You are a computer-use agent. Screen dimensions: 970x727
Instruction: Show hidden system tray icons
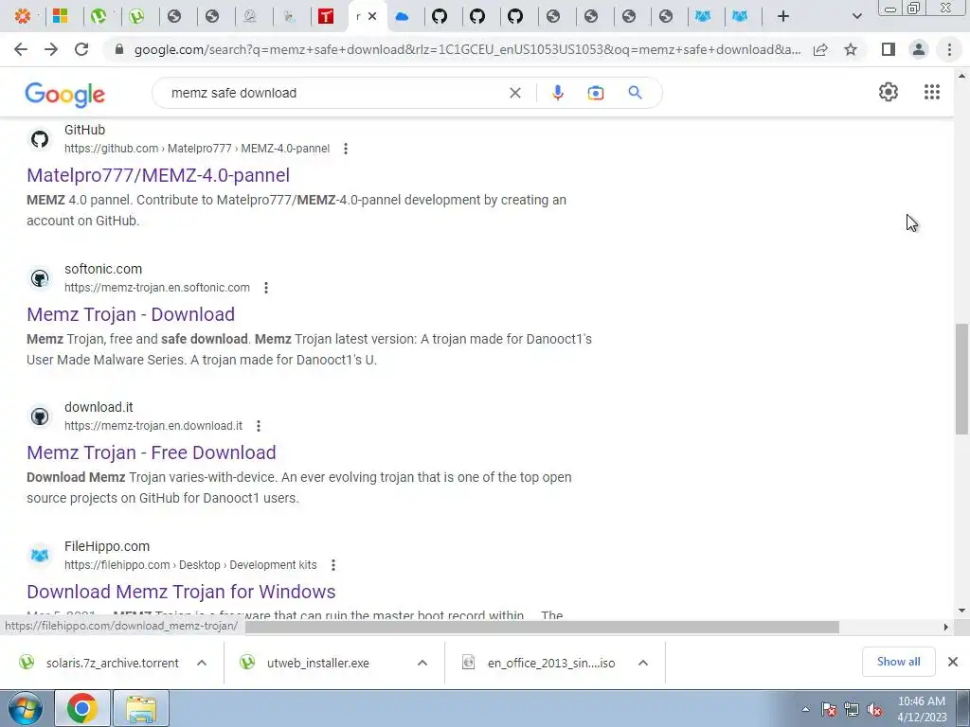coord(805,709)
